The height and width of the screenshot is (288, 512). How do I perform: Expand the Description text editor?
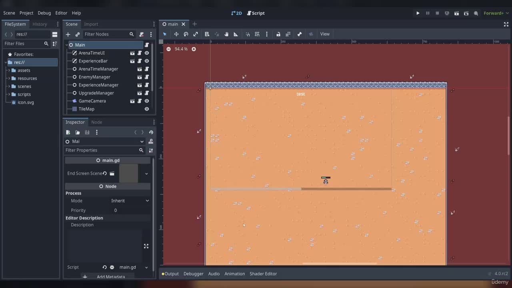146,246
